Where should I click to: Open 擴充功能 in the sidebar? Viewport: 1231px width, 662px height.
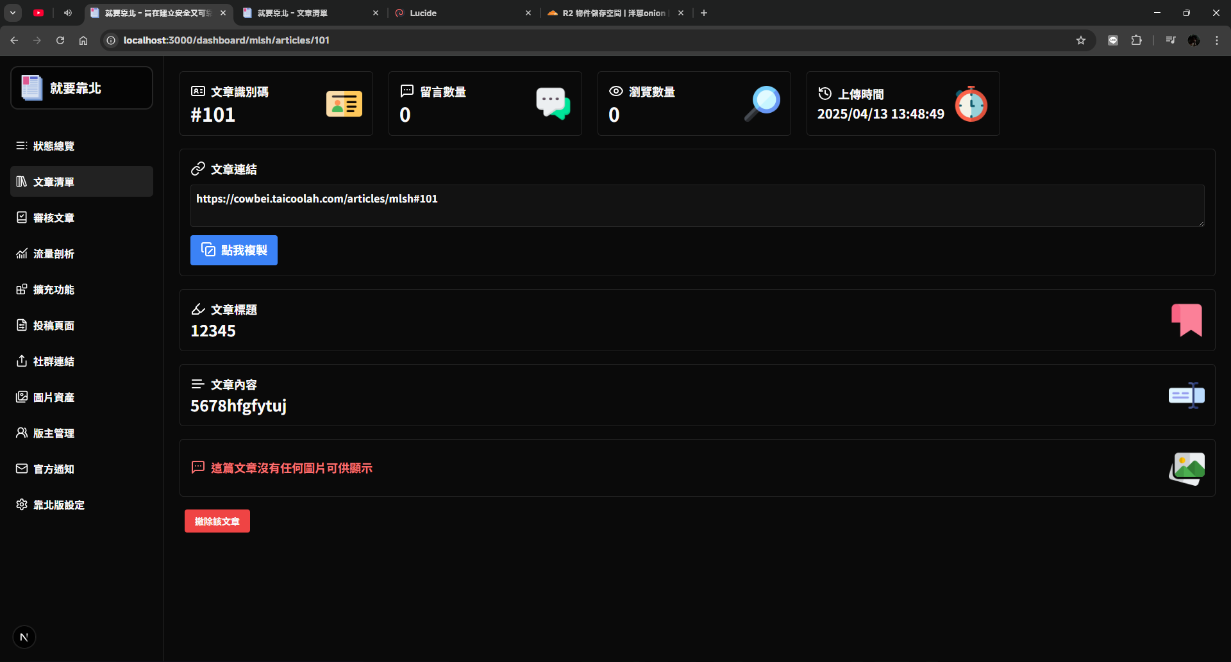[x=54, y=290]
